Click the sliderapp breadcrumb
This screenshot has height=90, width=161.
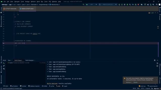coord(4,4)
